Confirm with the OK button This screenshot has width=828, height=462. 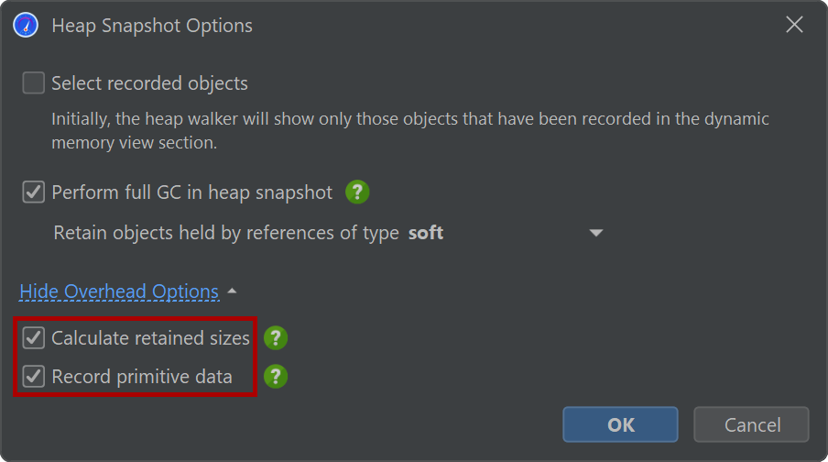pos(620,424)
